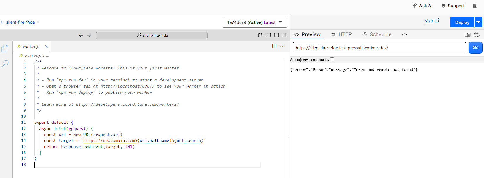Image resolution: width=484 pixels, height=178 pixels.
Task: Go back in editor navigation history
Action: click(81, 35)
